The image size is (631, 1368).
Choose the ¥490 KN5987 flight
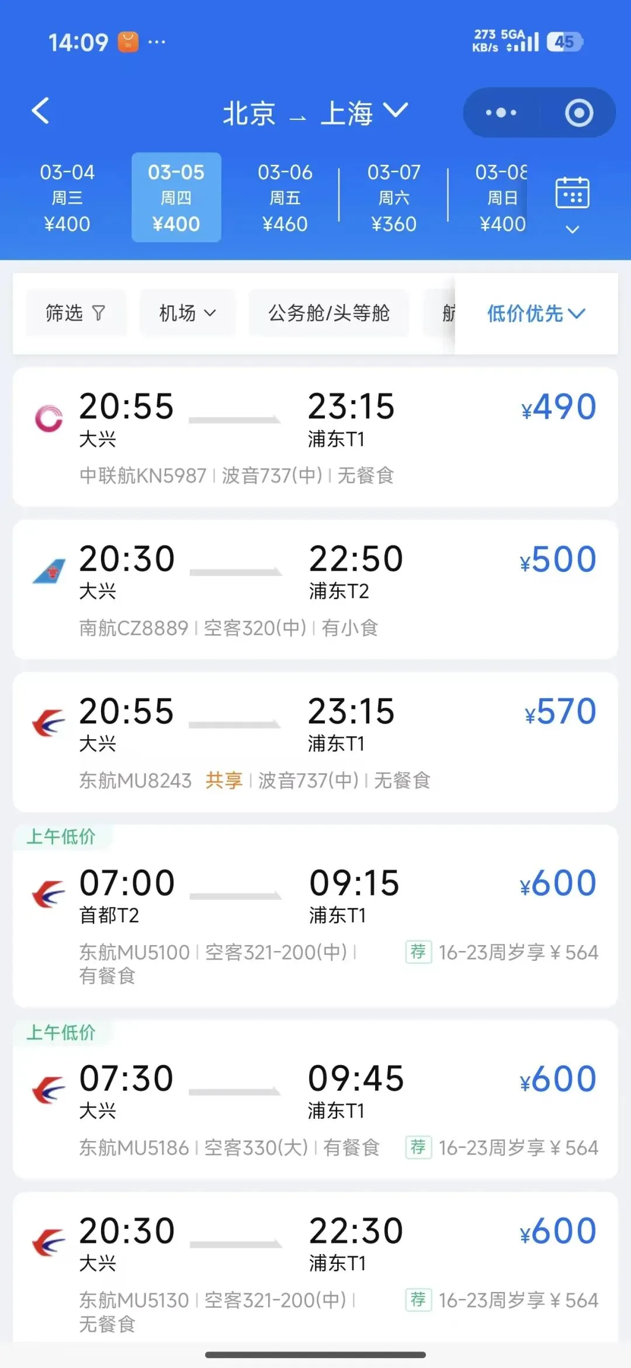(315, 437)
